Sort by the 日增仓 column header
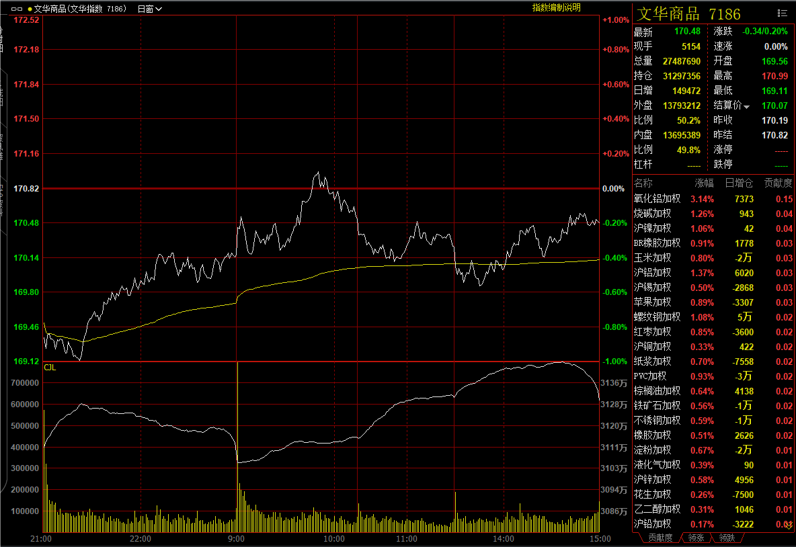Screen dimensions: 796x547 [x=739, y=183]
